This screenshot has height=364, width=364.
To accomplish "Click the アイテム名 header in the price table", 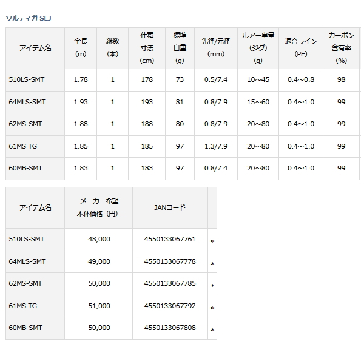I will point(35,207).
